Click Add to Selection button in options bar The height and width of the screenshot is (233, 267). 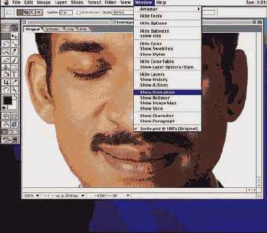coord(27,12)
